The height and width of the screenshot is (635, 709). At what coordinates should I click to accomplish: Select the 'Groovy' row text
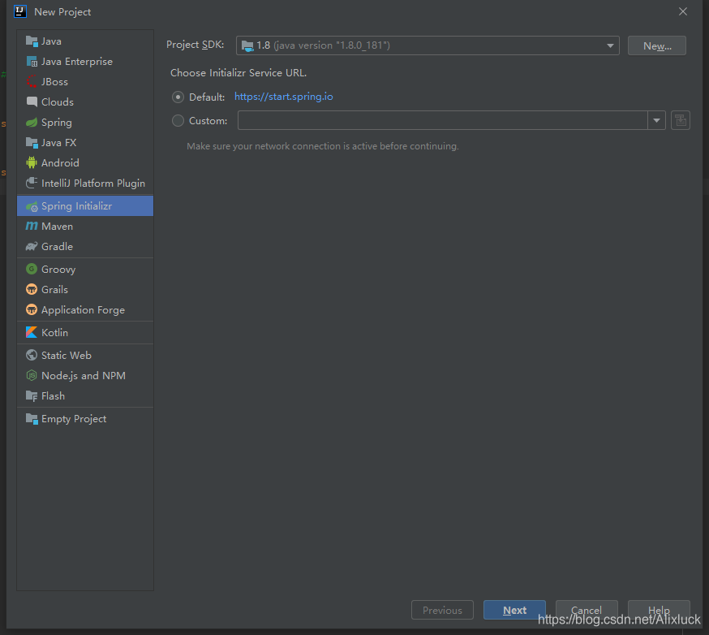tap(58, 270)
